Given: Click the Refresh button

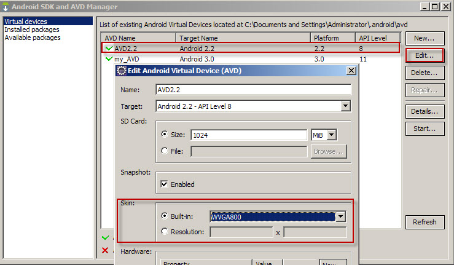Looking at the screenshot, I should click(x=425, y=222).
